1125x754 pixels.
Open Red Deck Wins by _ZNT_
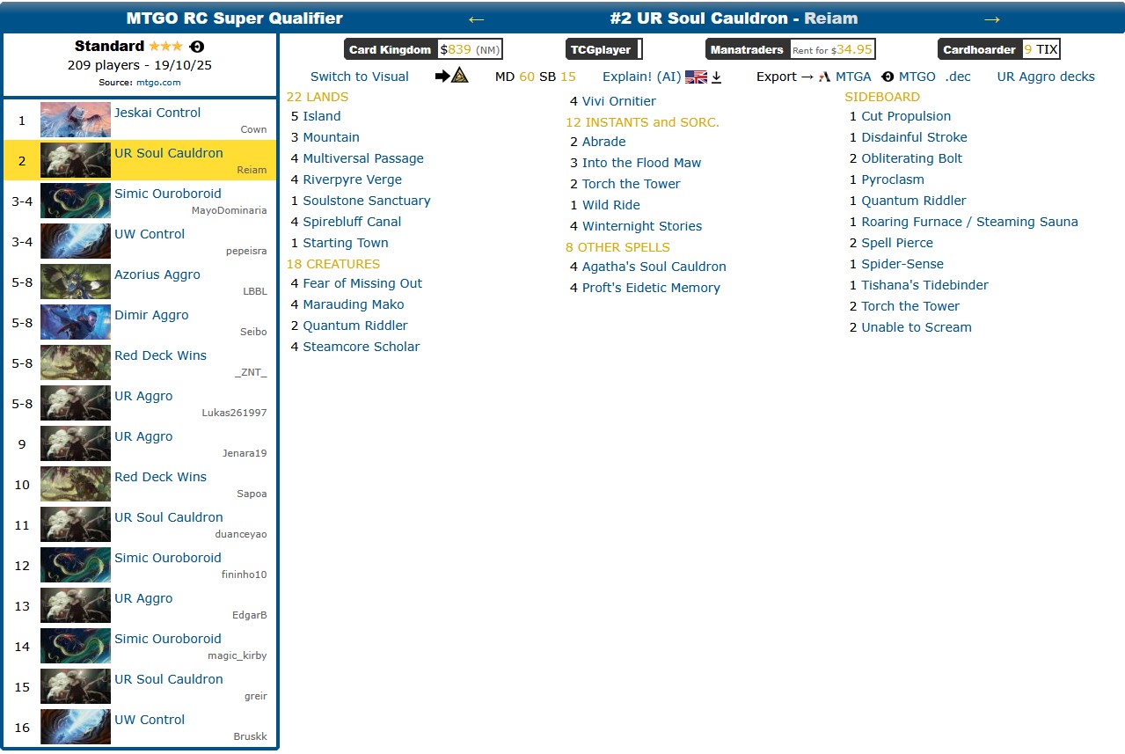[x=160, y=355]
